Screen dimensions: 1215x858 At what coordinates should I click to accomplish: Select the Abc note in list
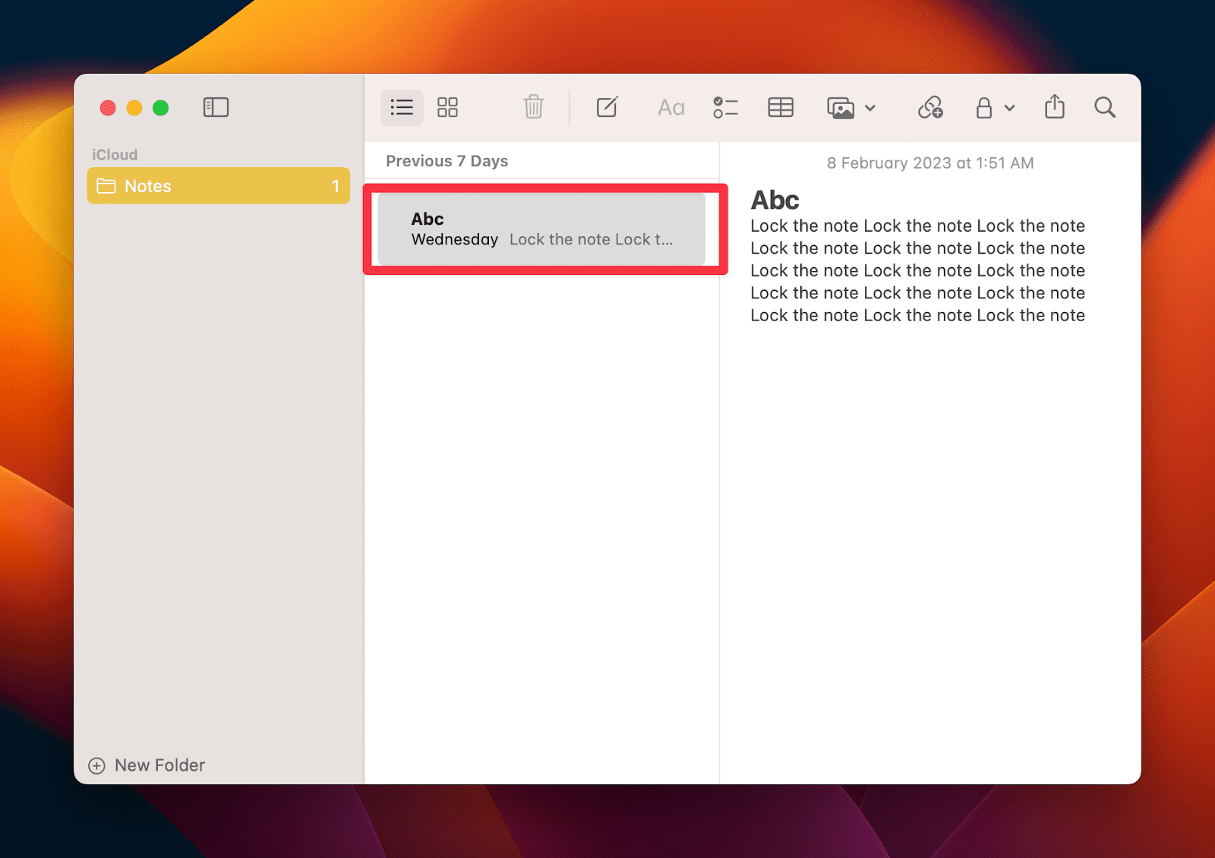pyautogui.click(x=541, y=229)
